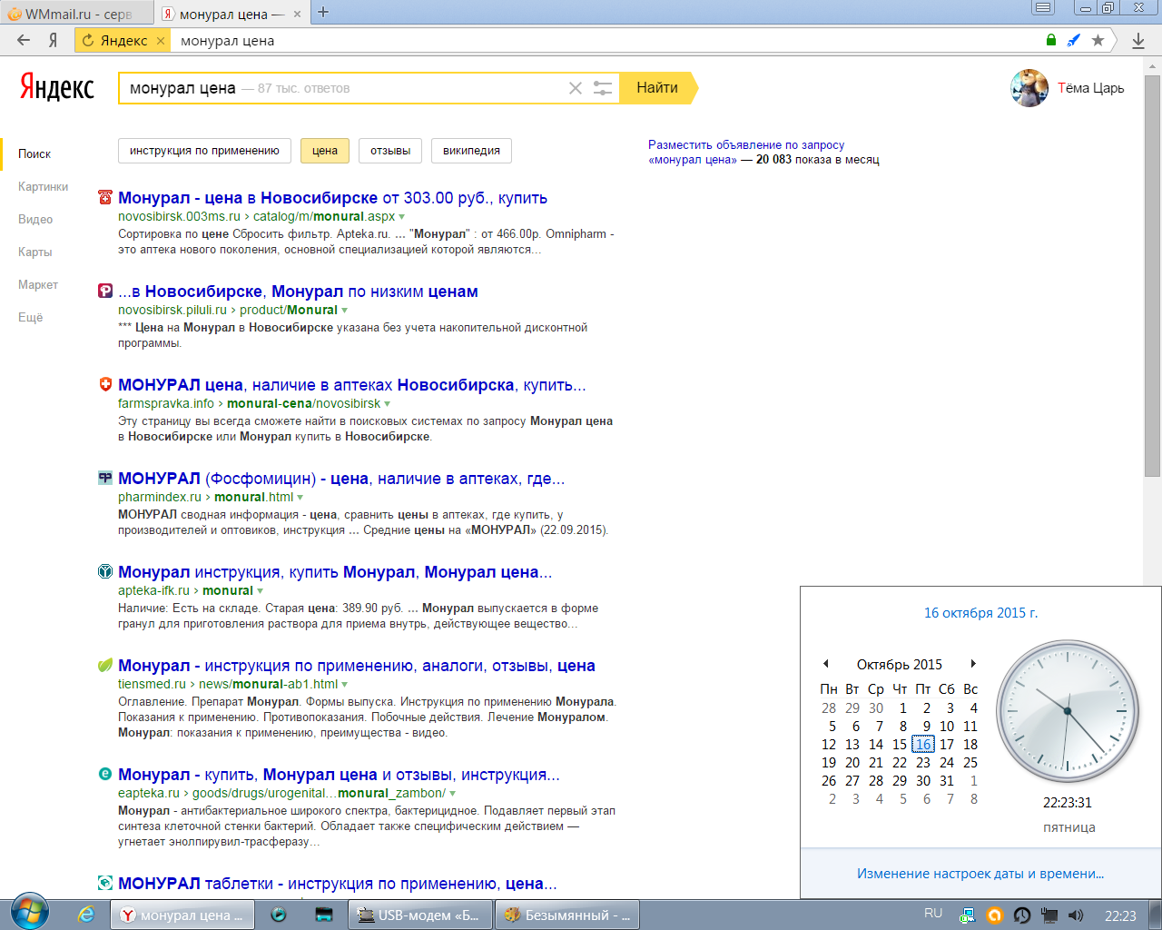
Task: Remove the Яндекс chip from the address bar
Action: coord(161,41)
